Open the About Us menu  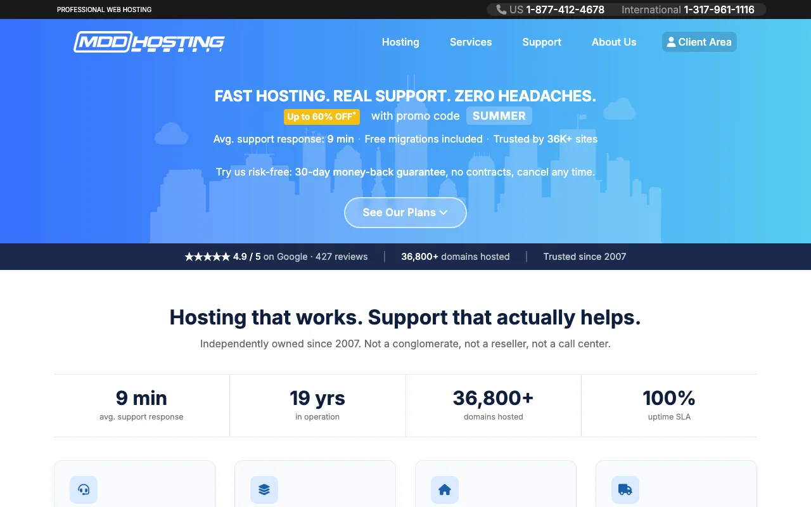[x=614, y=42]
